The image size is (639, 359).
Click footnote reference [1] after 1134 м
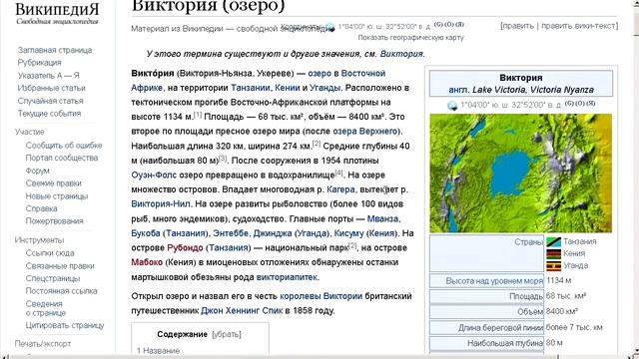[x=198, y=115]
